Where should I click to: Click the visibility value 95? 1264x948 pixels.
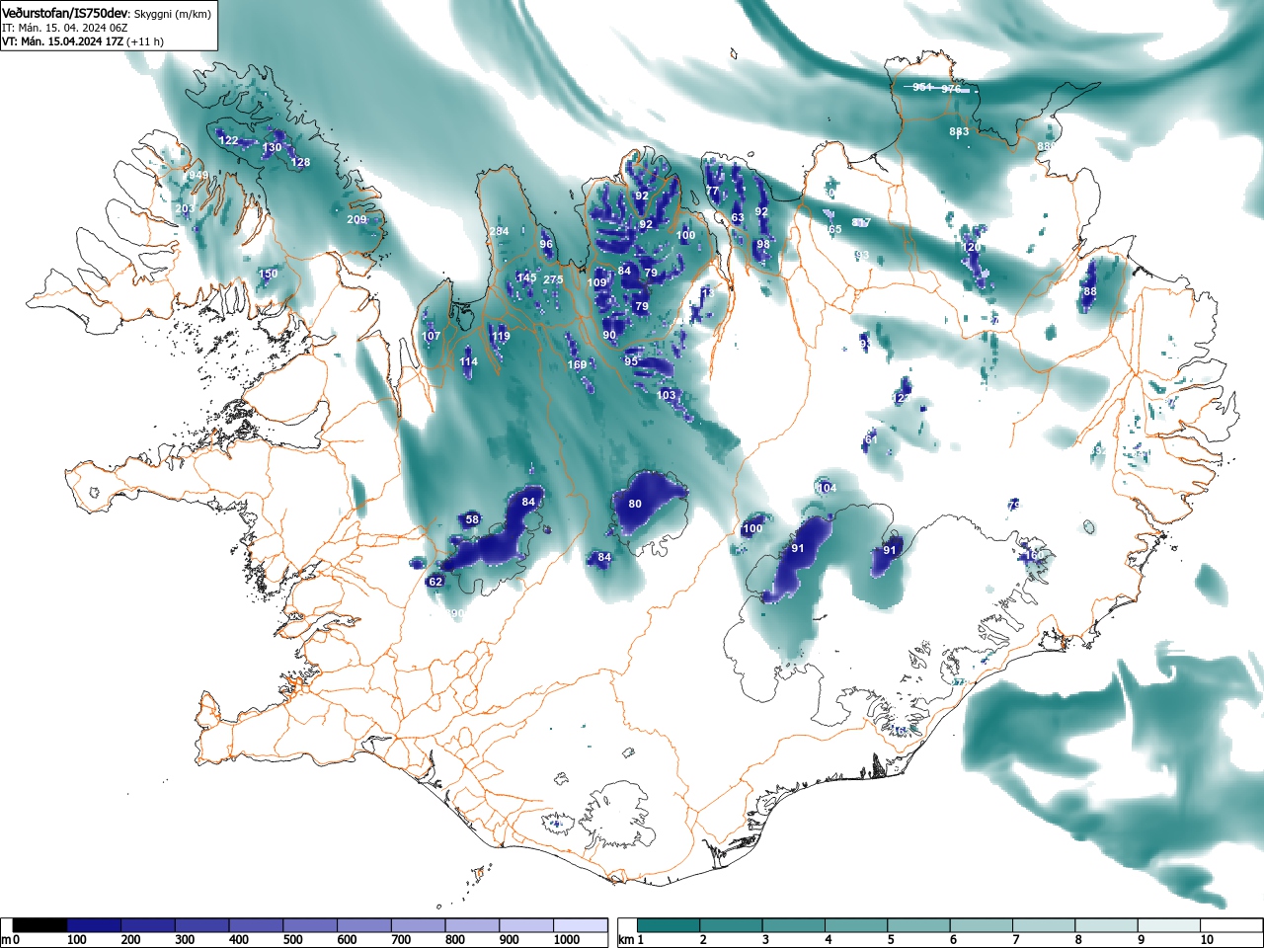click(x=631, y=360)
